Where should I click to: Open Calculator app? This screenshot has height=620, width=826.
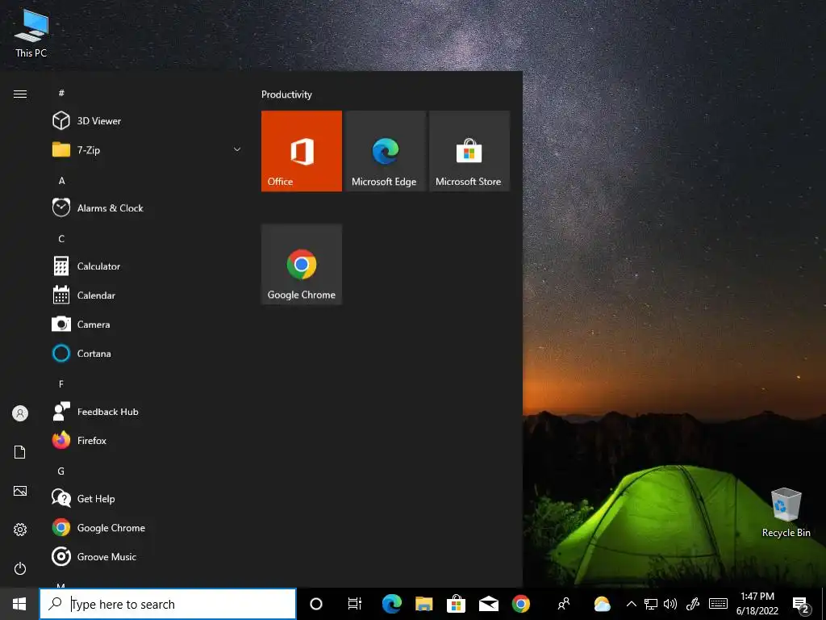click(x=148, y=266)
